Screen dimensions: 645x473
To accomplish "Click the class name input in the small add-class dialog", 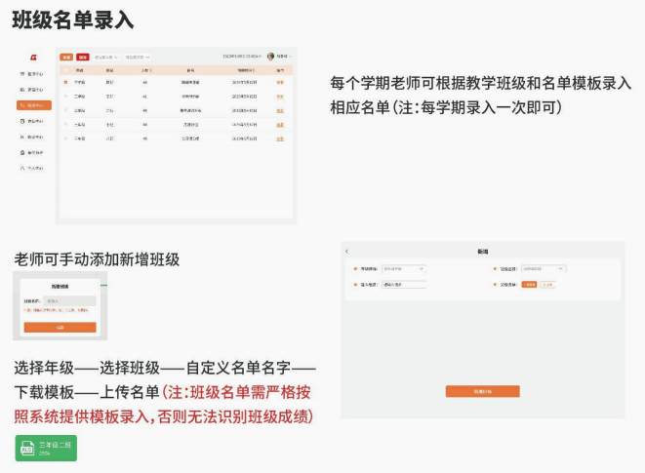I will [69, 301].
